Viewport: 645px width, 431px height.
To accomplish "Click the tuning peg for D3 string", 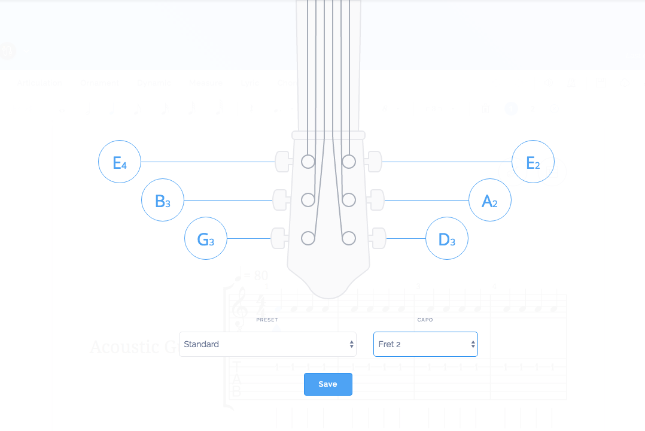I will (378, 238).
